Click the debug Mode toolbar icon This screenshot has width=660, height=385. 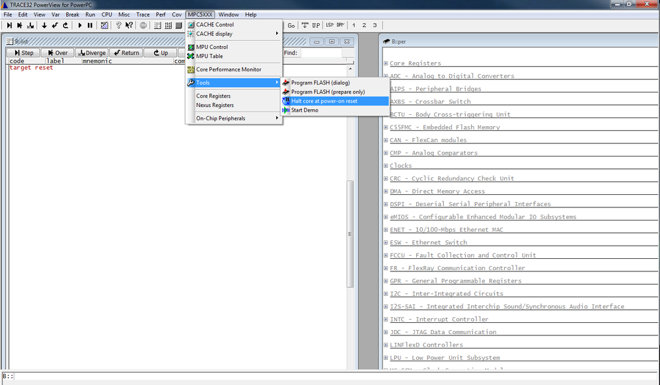(104, 25)
